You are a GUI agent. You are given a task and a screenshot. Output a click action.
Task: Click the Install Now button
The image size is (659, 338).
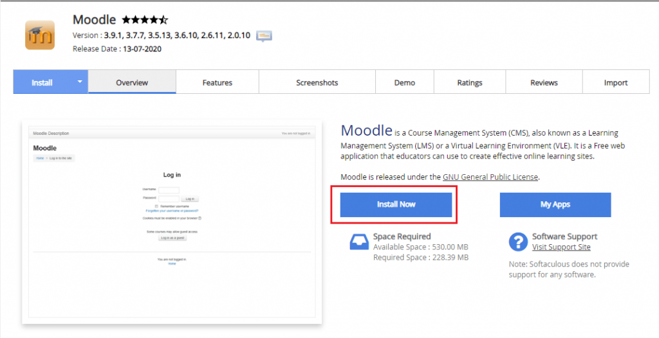point(396,204)
